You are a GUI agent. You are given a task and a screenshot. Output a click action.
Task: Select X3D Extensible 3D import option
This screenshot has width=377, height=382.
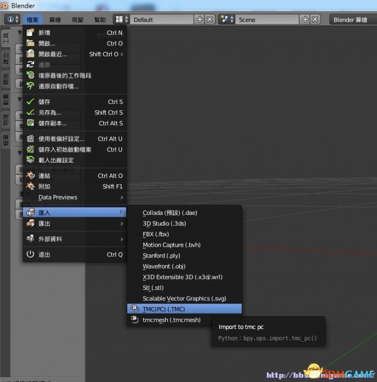tap(184, 277)
